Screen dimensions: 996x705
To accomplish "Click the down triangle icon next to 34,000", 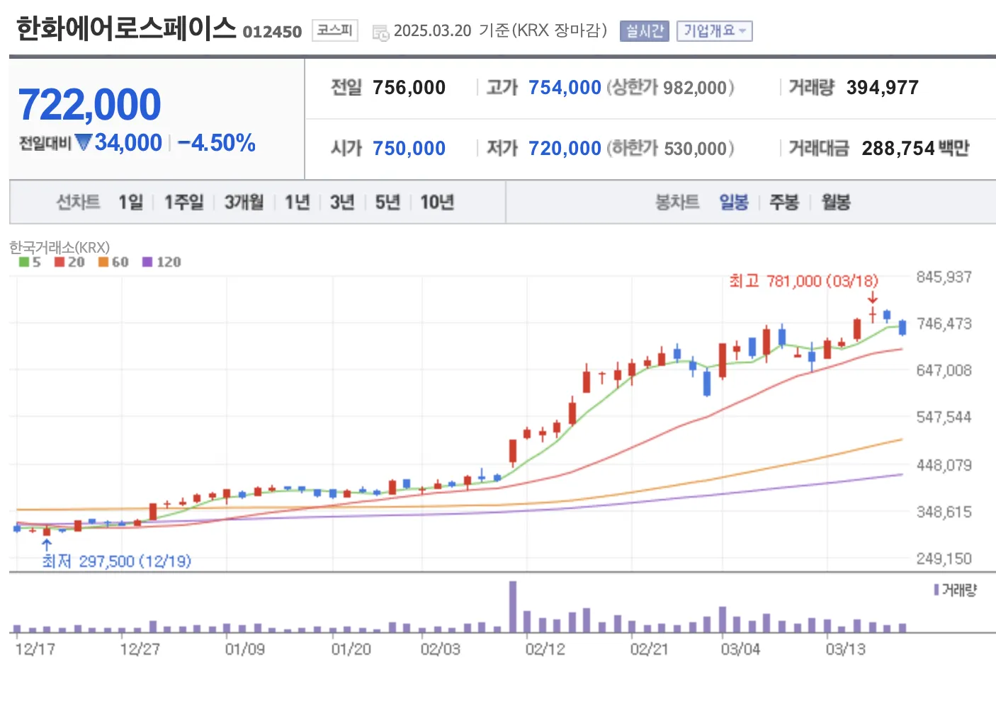I will click(84, 142).
